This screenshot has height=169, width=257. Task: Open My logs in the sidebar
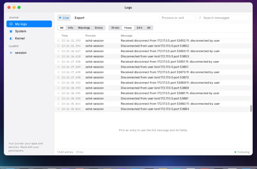29,24
